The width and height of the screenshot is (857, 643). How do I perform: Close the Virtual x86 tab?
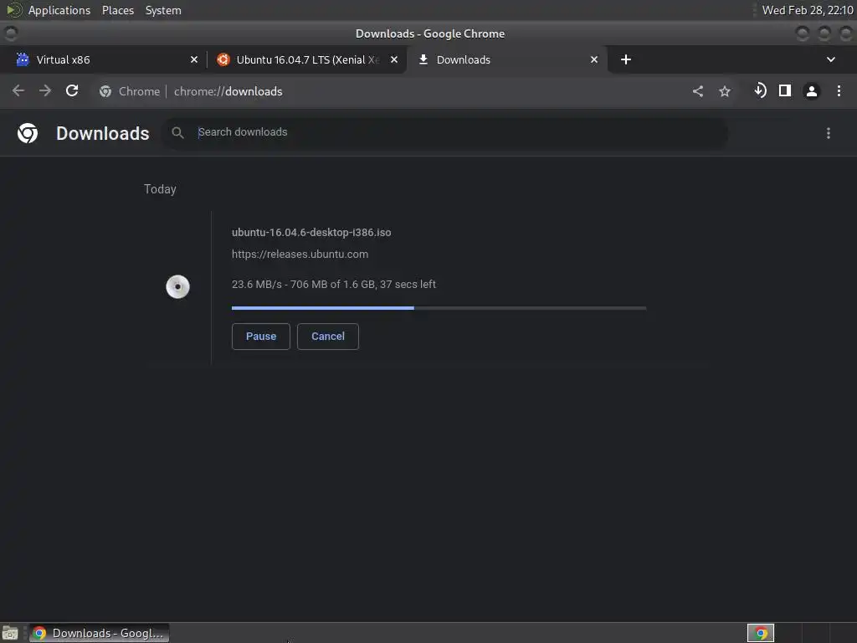(x=194, y=59)
